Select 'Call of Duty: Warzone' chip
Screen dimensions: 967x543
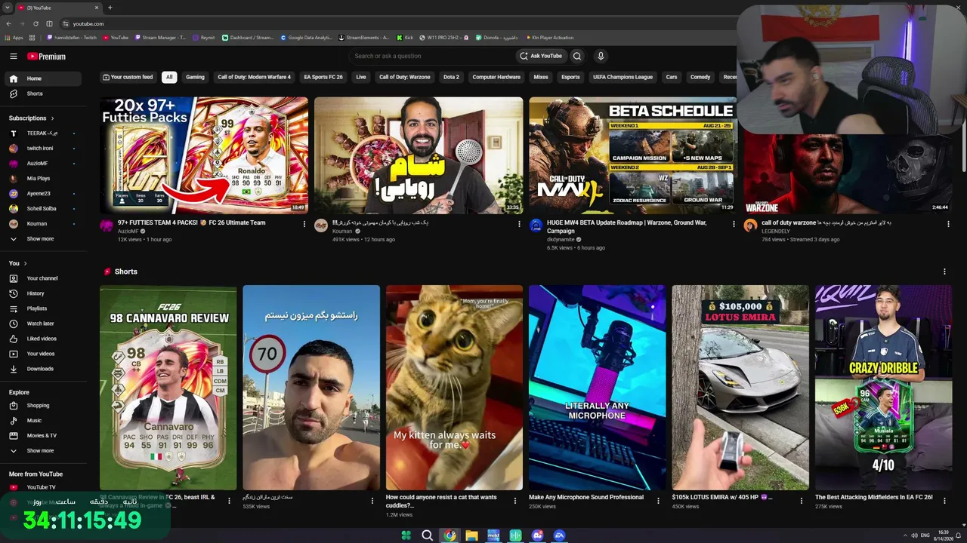(x=404, y=77)
